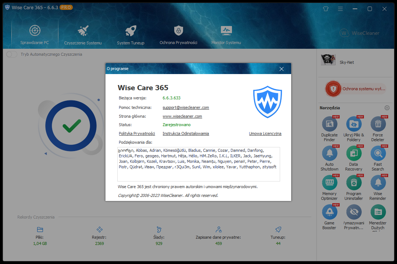Open Umowa Licencyjna link
Viewport: 397px width, 264px height.
[x=265, y=133]
